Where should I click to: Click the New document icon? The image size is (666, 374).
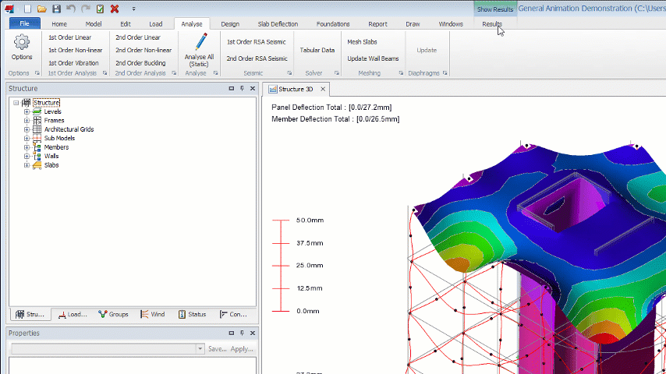27,9
